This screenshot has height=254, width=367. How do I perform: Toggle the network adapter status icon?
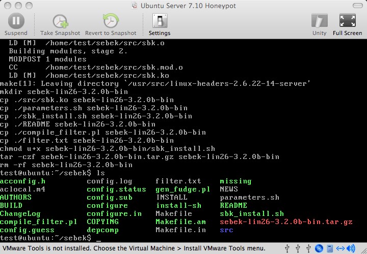click(x=340, y=249)
